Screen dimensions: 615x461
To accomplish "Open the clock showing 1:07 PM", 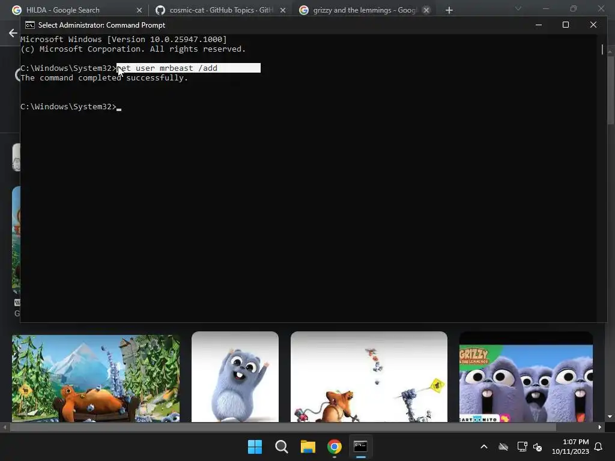I will pyautogui.click(x=571, y=447).
